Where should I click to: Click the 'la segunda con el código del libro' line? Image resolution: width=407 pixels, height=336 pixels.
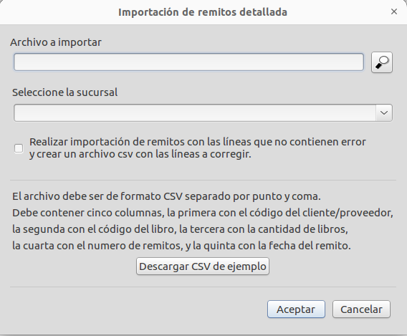(180, 229)
